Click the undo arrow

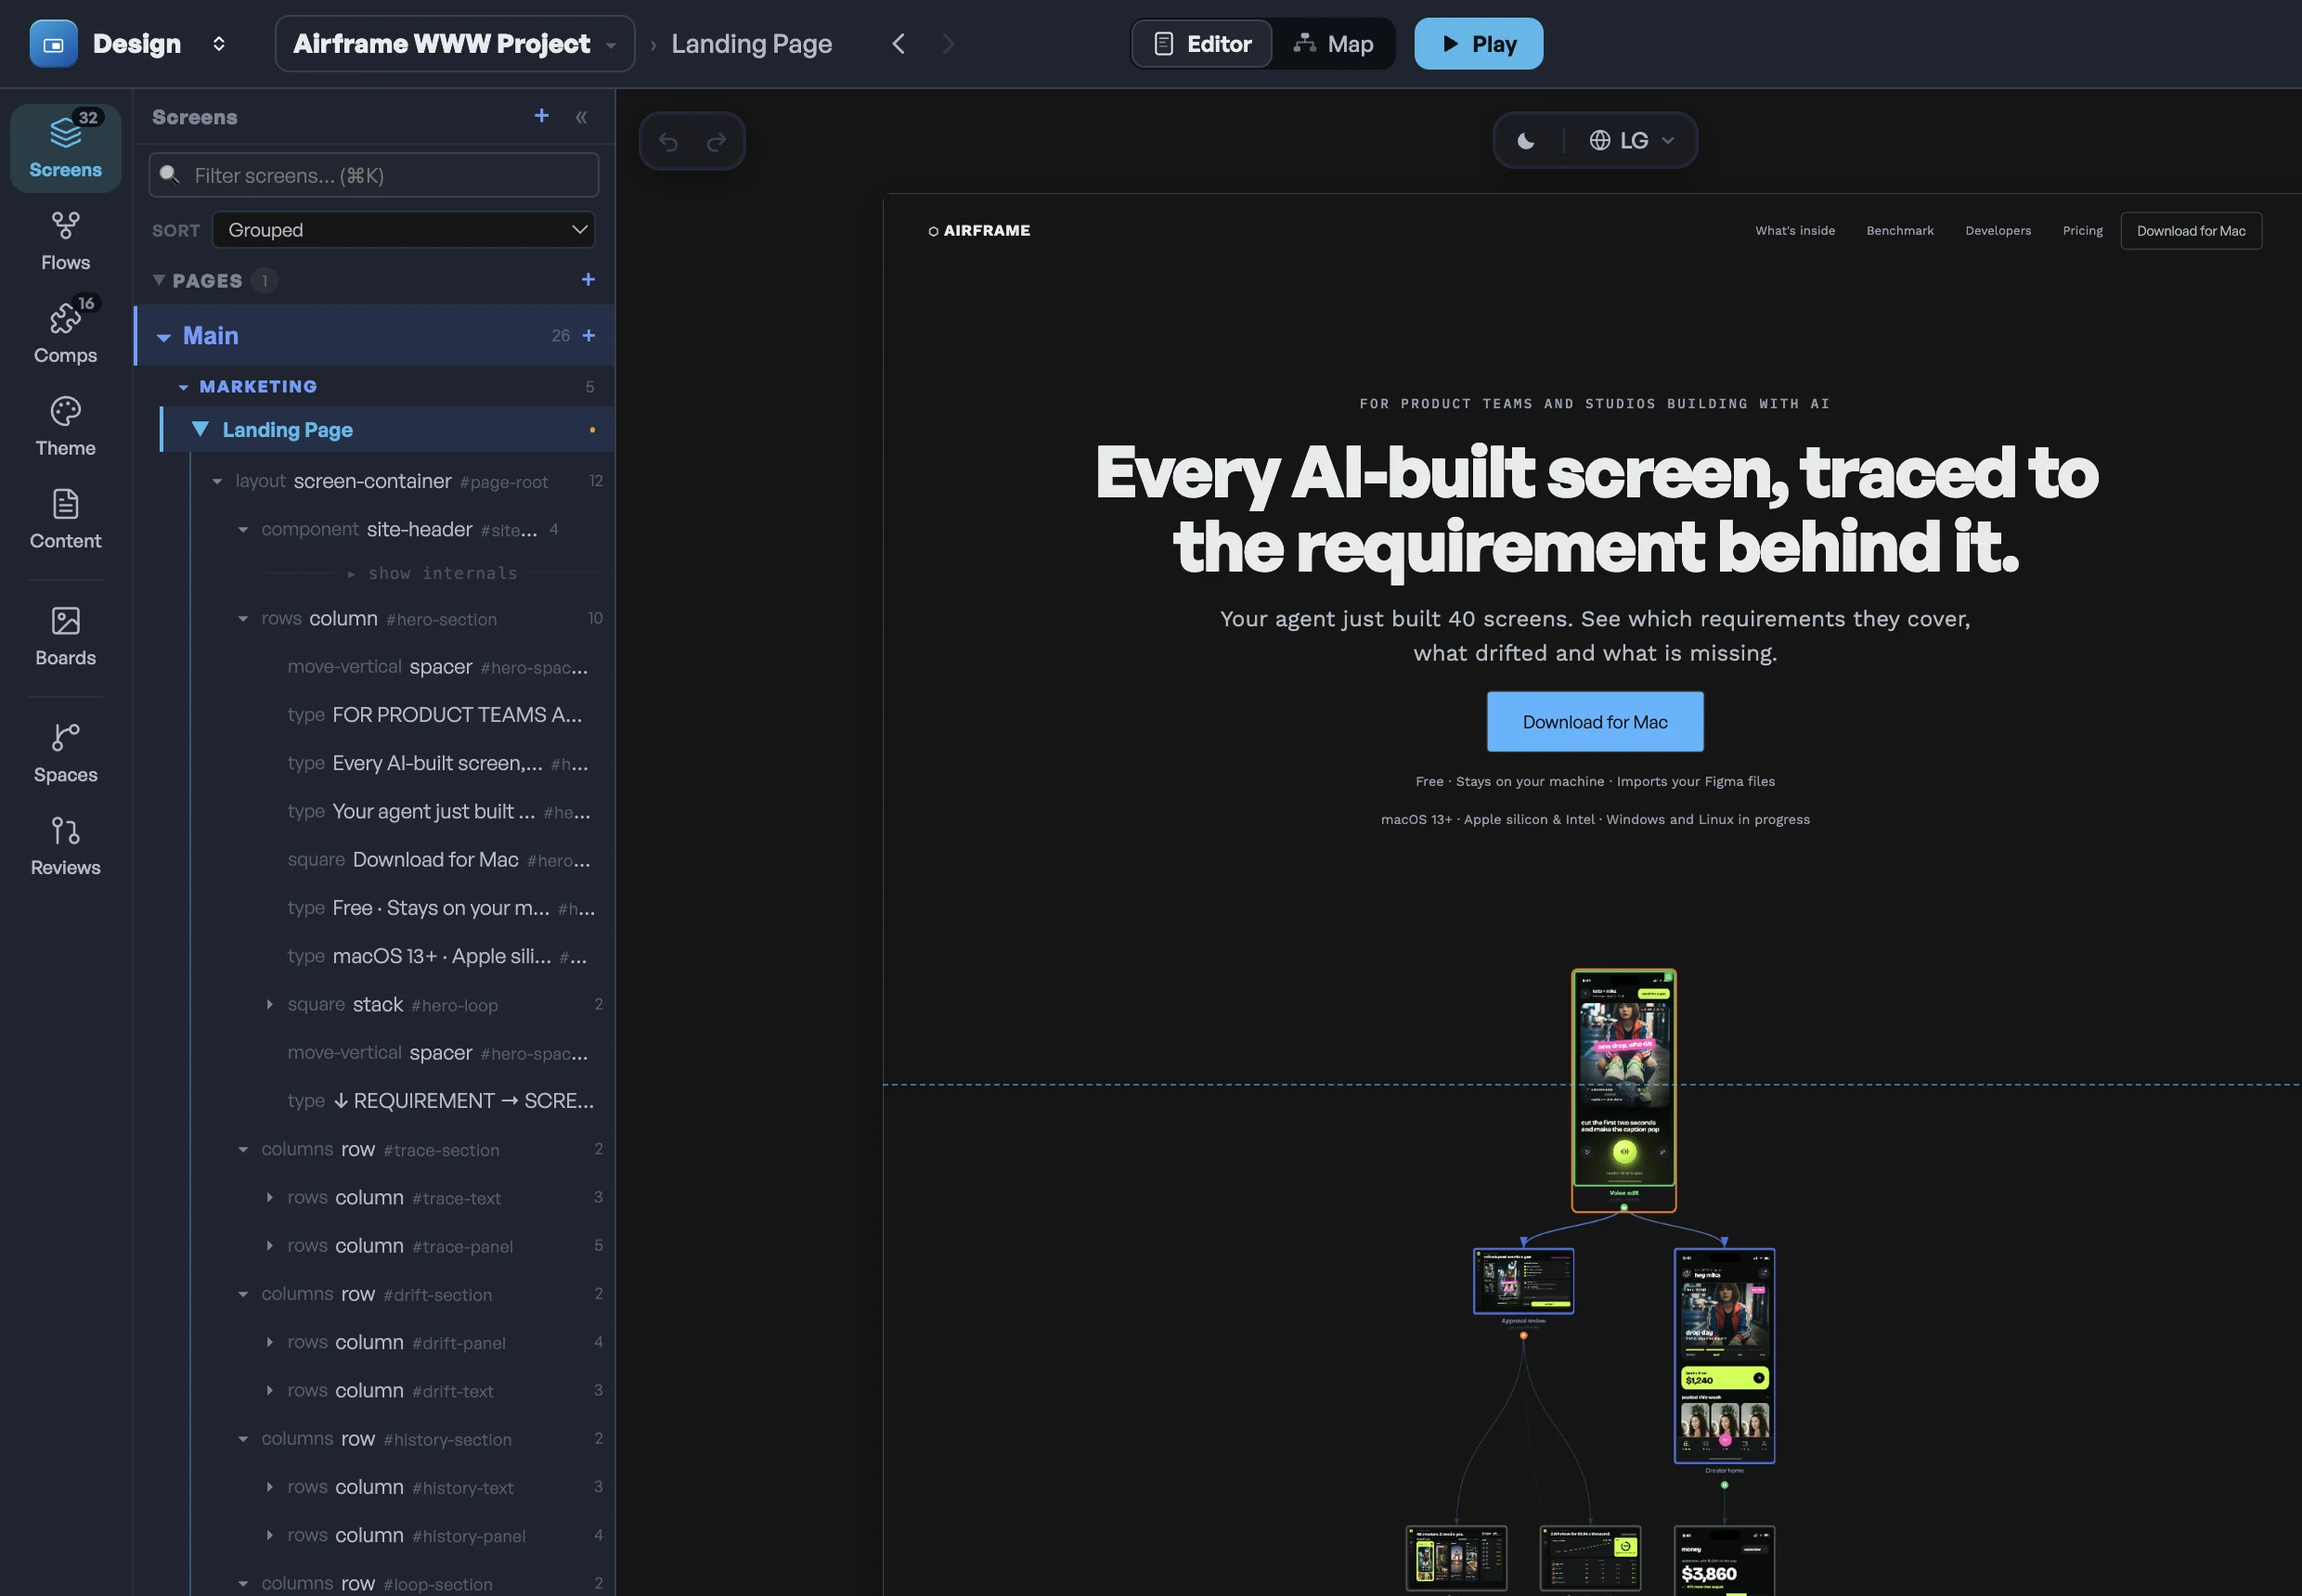point(668,142)
